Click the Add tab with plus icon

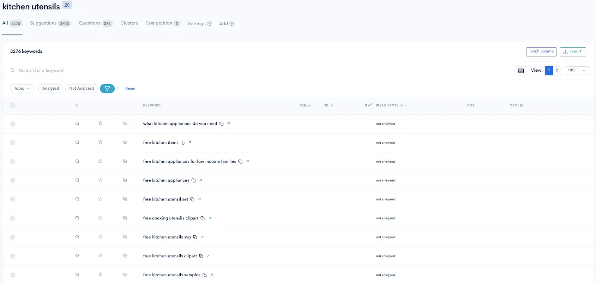click(x=226, y=23)
